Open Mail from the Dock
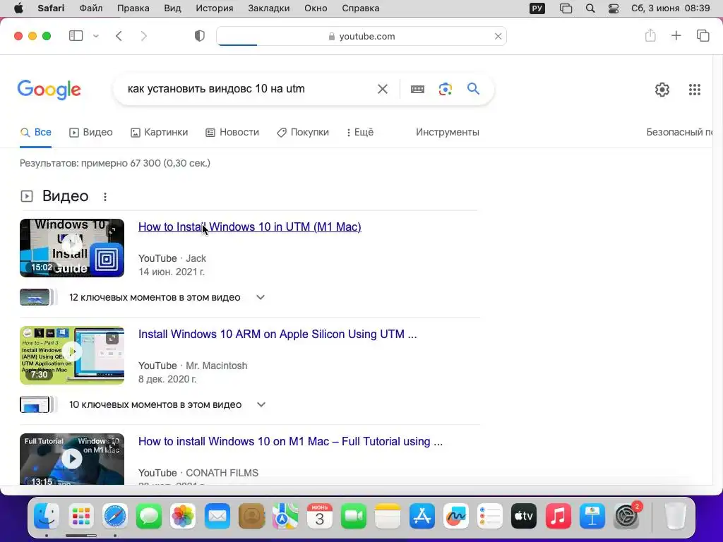 point(217,516)
